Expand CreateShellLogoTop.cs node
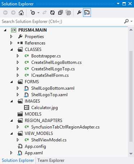 [18, 69]
